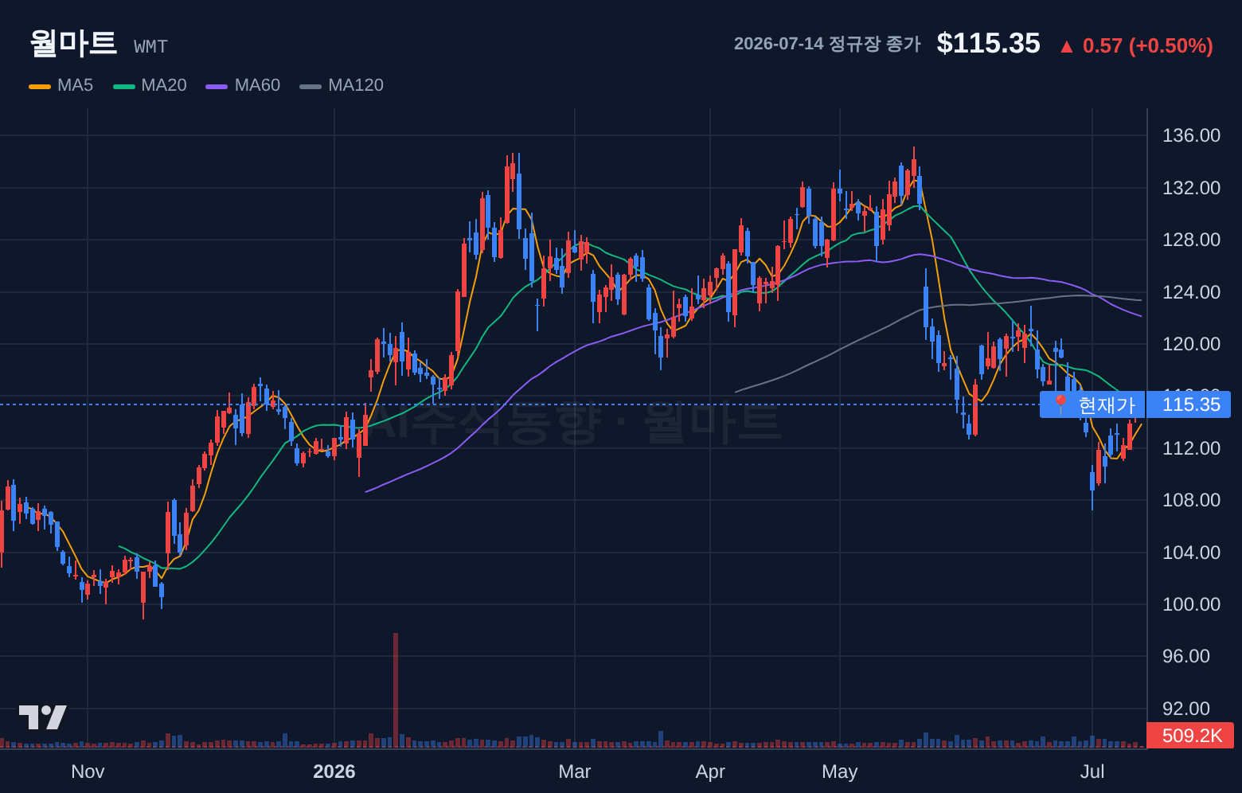Image resolution: width=1242 pixels, height=793 pixels.
Task: Click the 112.00 price axis label
Action: [1191, 448]
